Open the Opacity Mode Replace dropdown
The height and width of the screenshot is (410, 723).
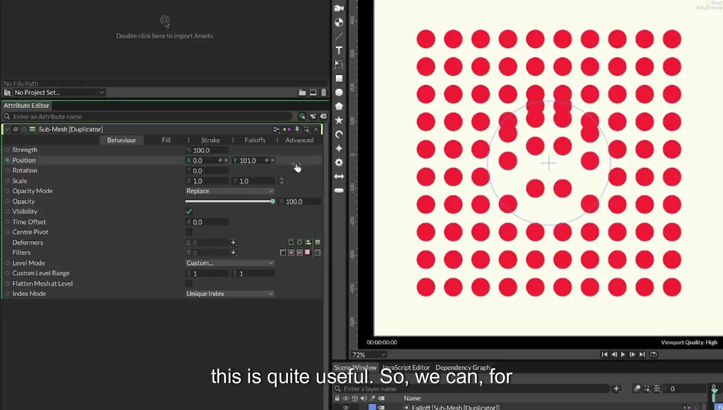click(230, 191)
